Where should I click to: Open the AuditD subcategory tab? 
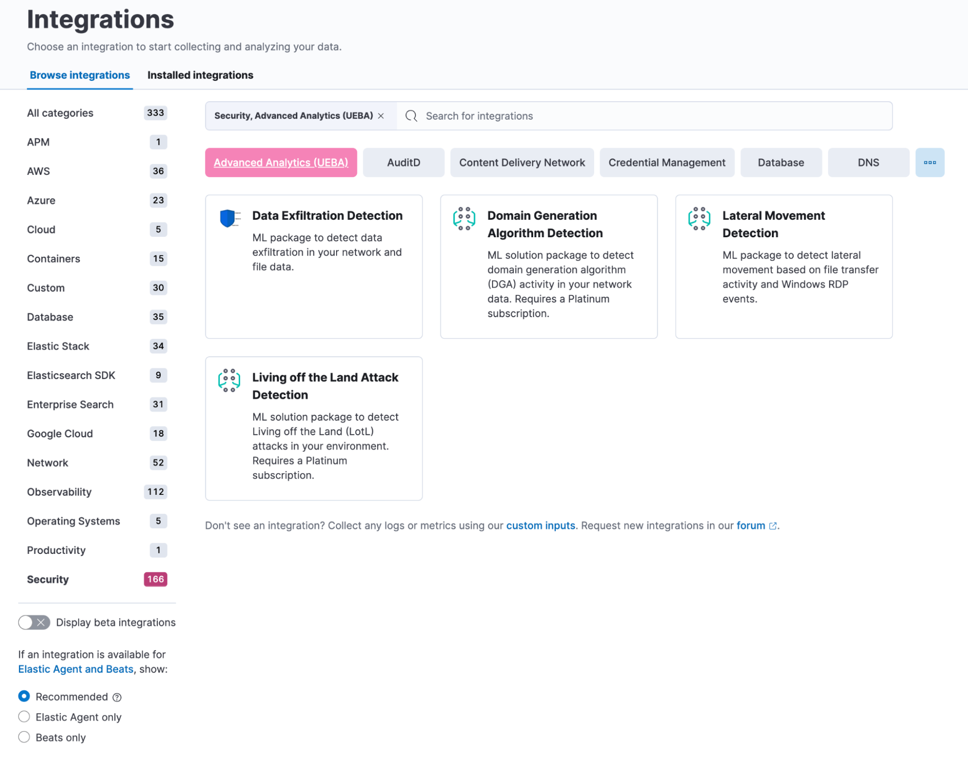click(x=403, y=162)
